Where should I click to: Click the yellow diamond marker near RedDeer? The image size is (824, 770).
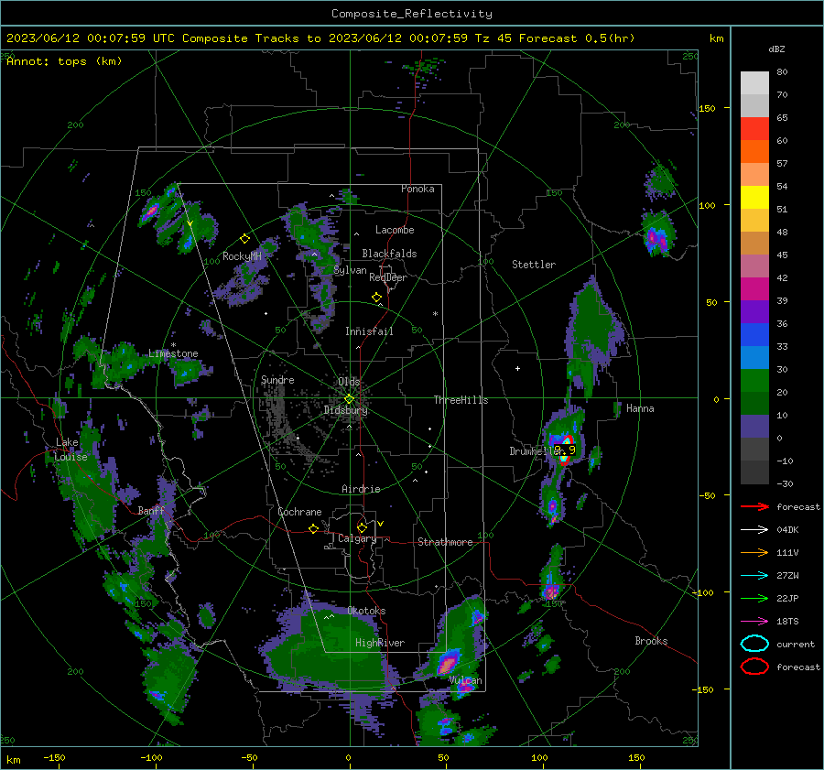[376, 298]
